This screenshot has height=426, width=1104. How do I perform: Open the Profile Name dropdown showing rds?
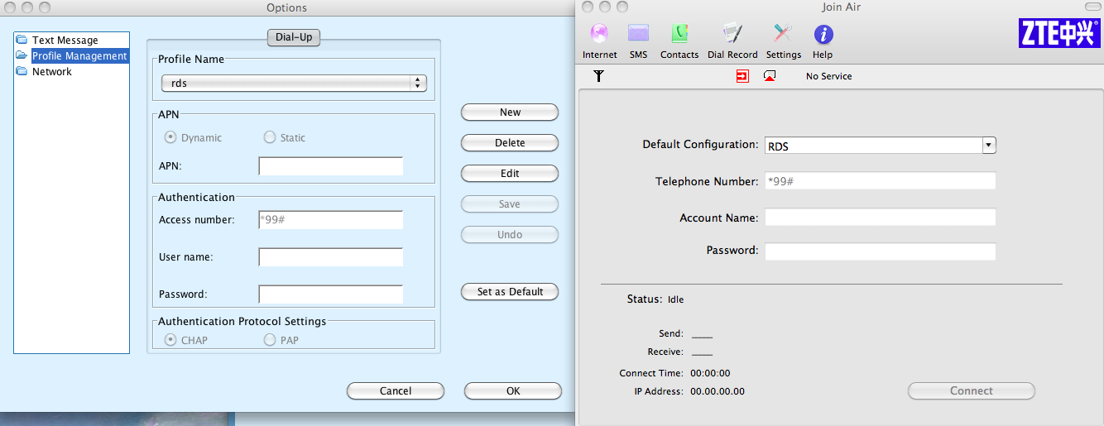coord(293,84)
